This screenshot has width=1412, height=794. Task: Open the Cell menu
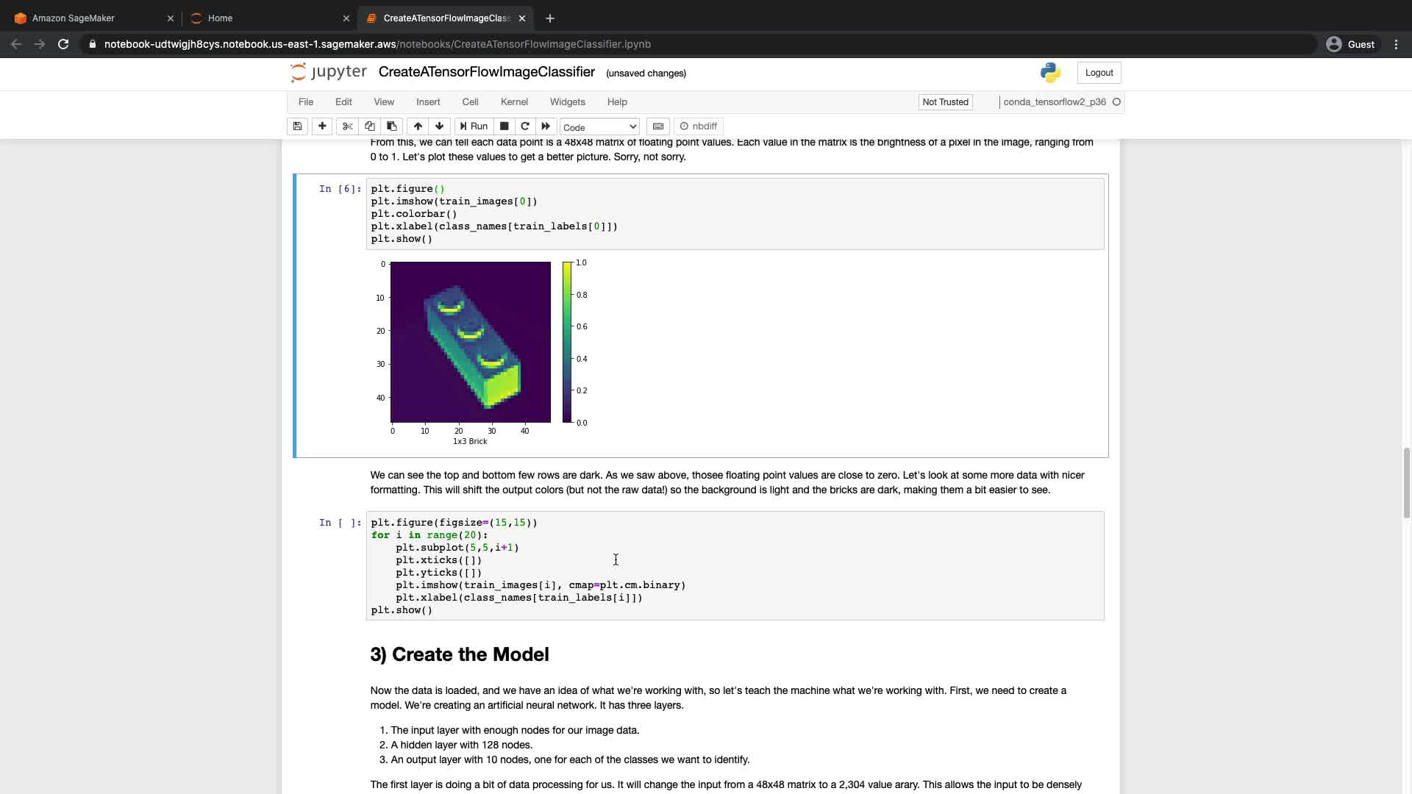(x=470, y=102)
